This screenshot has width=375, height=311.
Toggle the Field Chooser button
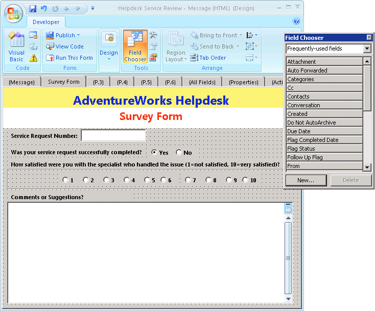pos(135,47)
